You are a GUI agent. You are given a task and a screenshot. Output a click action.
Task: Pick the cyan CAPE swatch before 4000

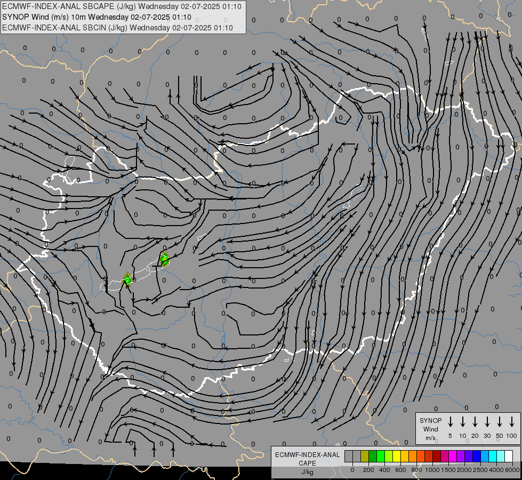493,456
